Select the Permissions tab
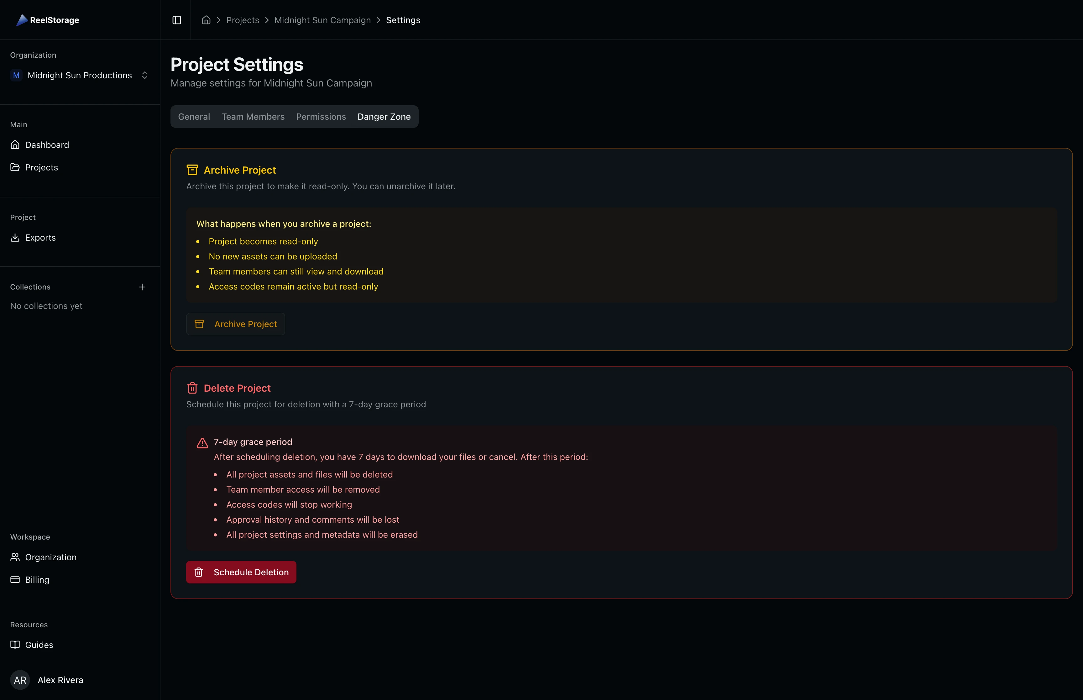Image resolution: width=1083 pixels, height=700 pixels. tap(320, 116)
